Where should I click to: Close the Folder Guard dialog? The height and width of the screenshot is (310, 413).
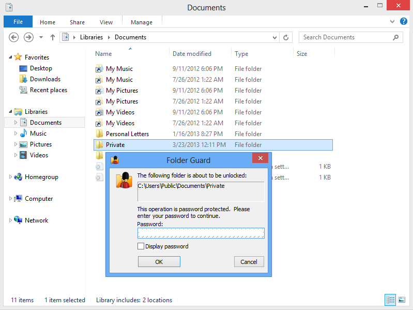[x=260, y=158]
